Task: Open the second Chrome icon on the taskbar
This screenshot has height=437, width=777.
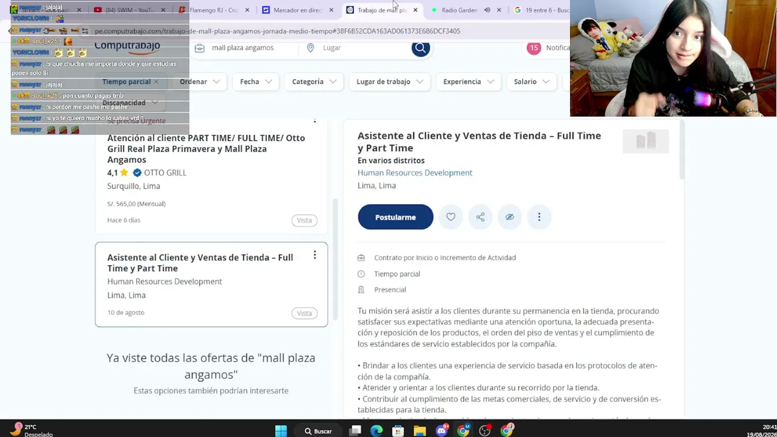Action: click(x=506, y=431)
